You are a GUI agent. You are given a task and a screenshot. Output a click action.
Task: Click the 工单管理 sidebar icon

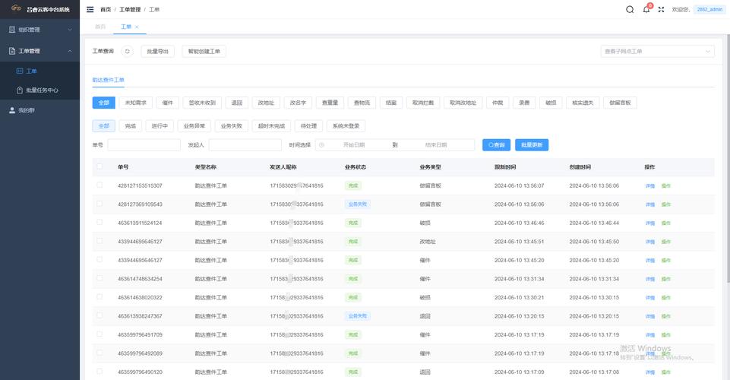coord(12,51)
